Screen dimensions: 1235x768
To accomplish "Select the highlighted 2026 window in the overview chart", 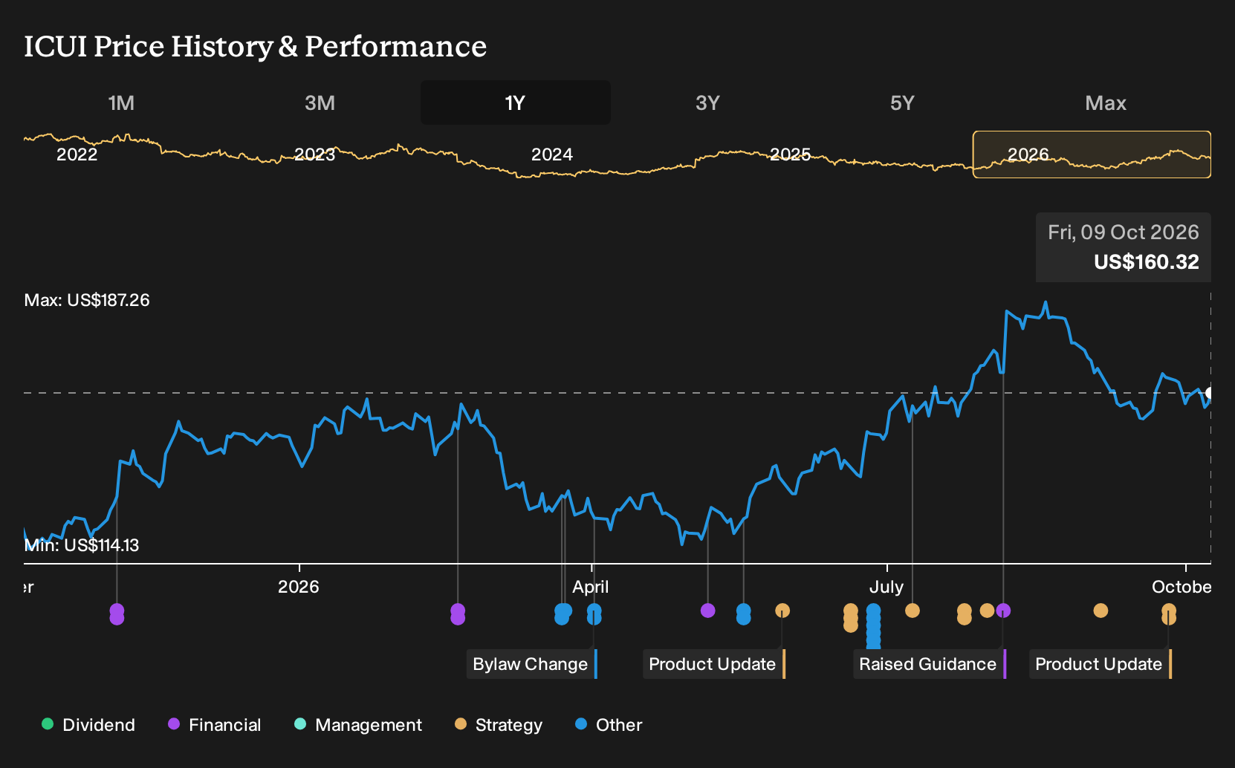I will coord(1092,154).
